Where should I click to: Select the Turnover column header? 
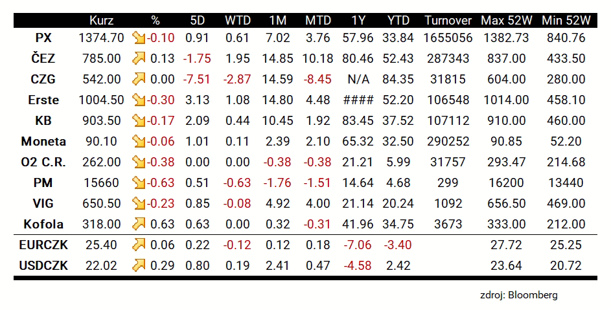pyautogui.click(x=448, y=20)
